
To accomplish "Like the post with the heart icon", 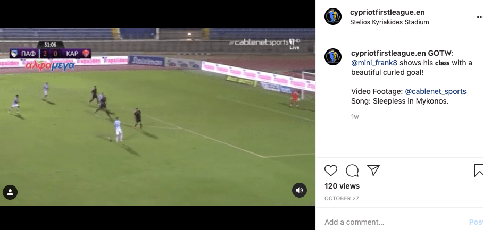I will [331, 171].
